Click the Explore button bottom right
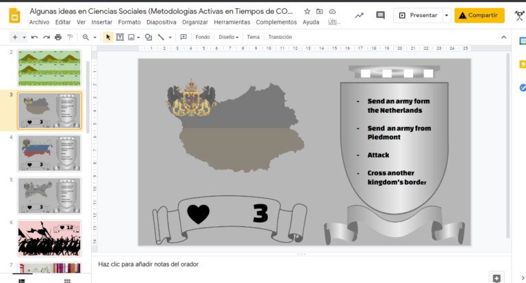 497,278
